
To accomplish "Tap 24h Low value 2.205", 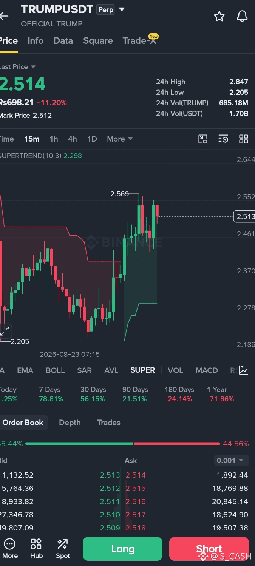I will (239, 92).
